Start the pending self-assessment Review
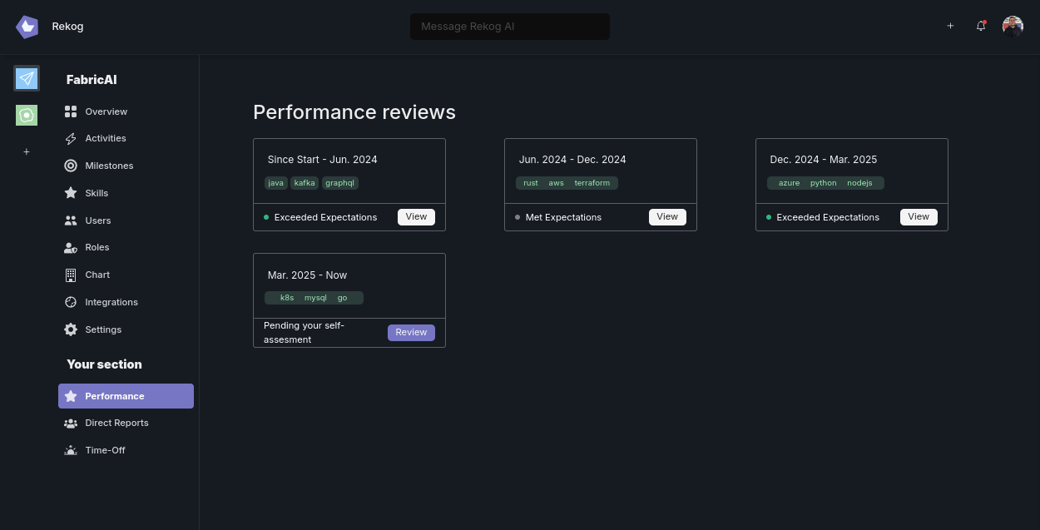 (411, 332)
